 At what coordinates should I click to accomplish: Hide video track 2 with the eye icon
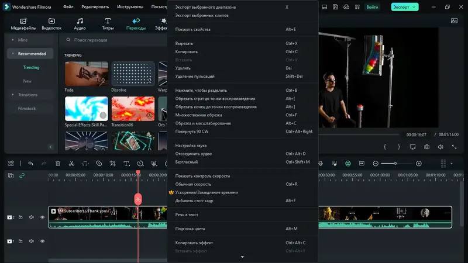click(x=42, y=217)
